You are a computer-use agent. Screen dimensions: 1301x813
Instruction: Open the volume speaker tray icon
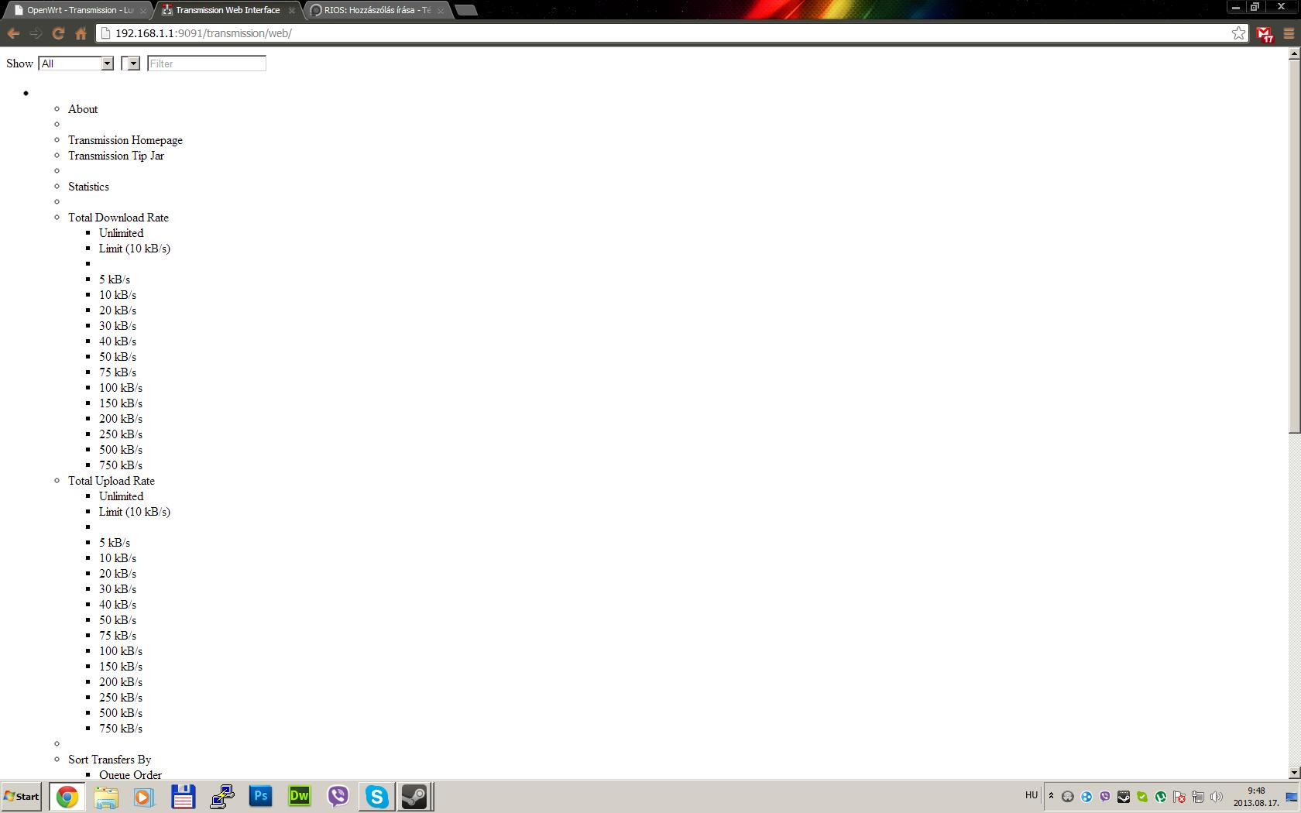1217,796
